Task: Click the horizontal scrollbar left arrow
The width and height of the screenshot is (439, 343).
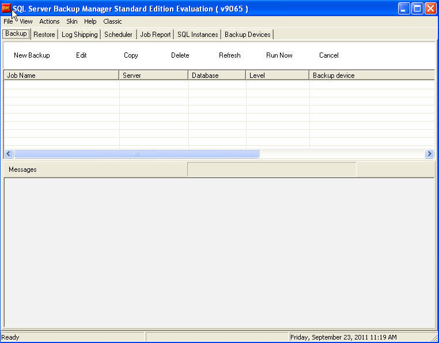Action: [x=9, y=153]
